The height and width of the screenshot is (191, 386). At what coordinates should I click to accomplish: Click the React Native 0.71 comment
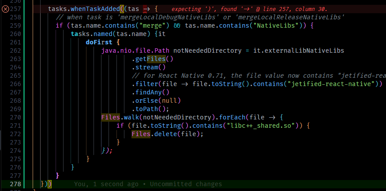(x=259, y=76)
